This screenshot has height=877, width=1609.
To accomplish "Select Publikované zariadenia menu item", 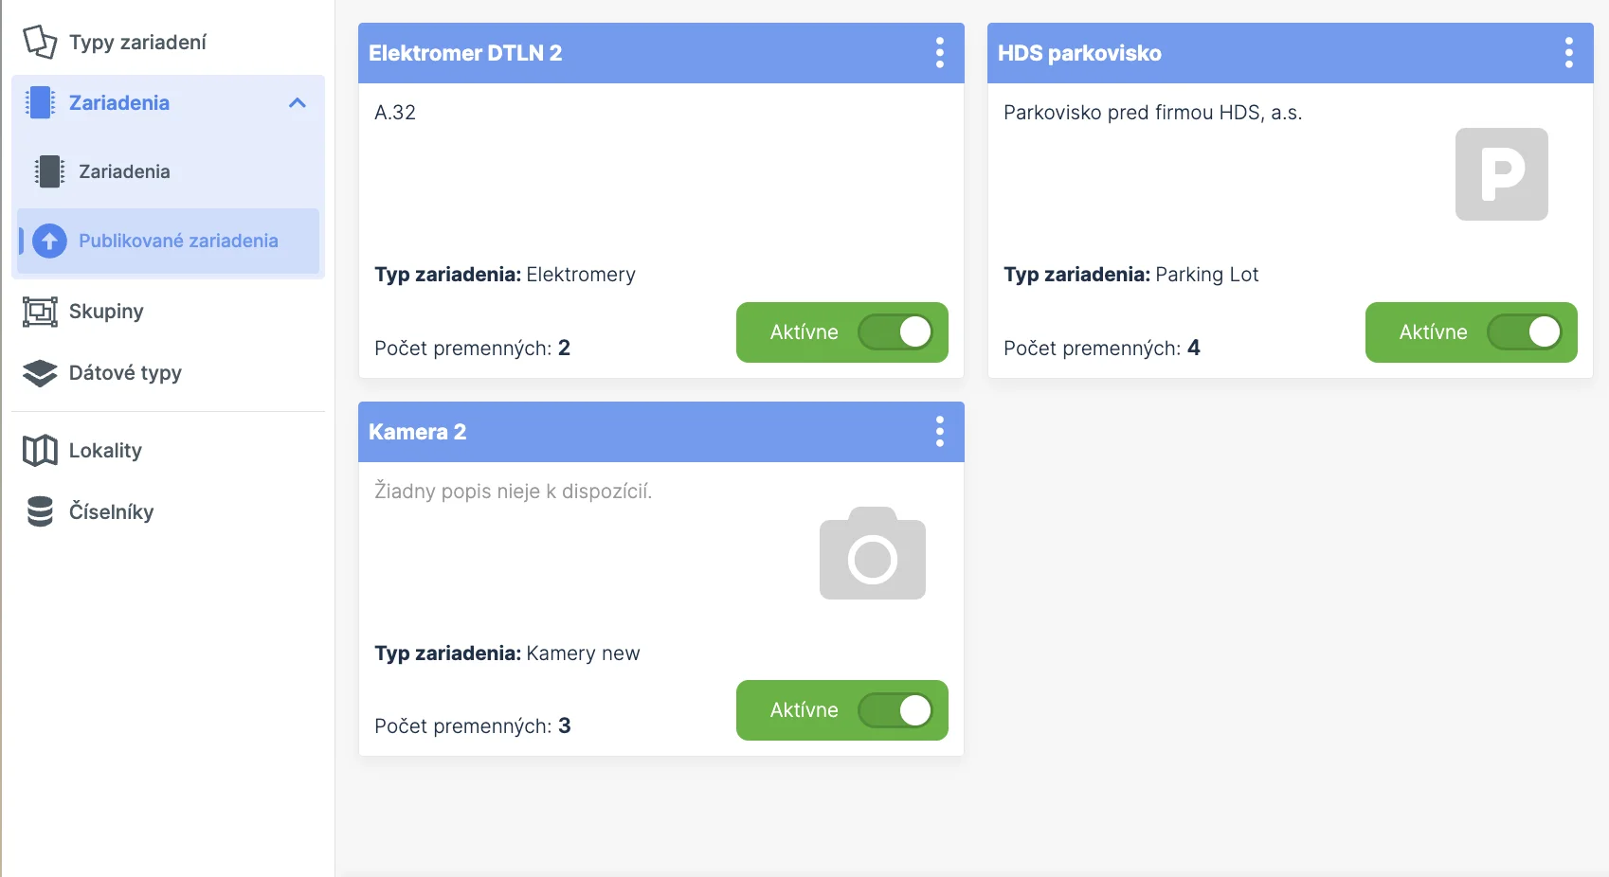I will coord(178,241).
